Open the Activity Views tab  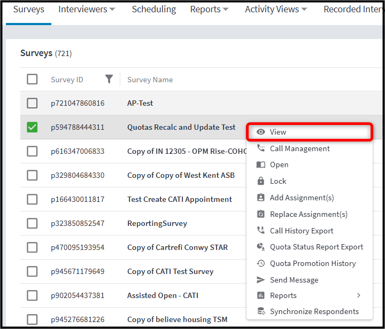tap(272, 9)
